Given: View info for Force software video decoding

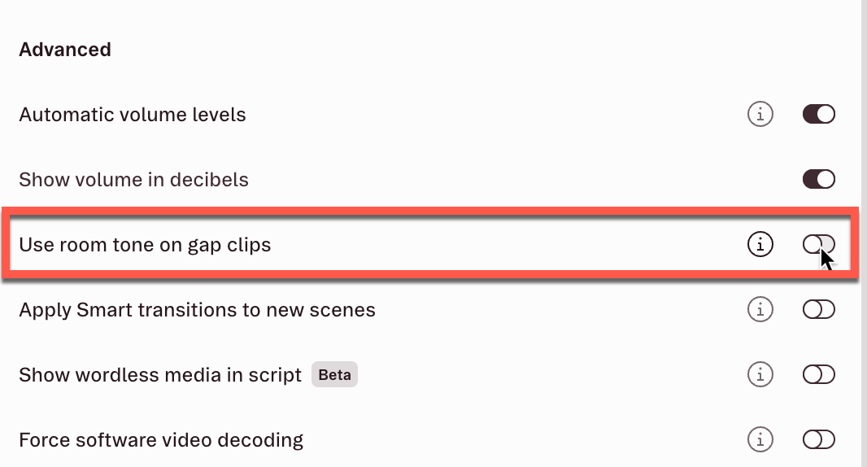Looking at the screenshot, I should [x=760, y=440].
